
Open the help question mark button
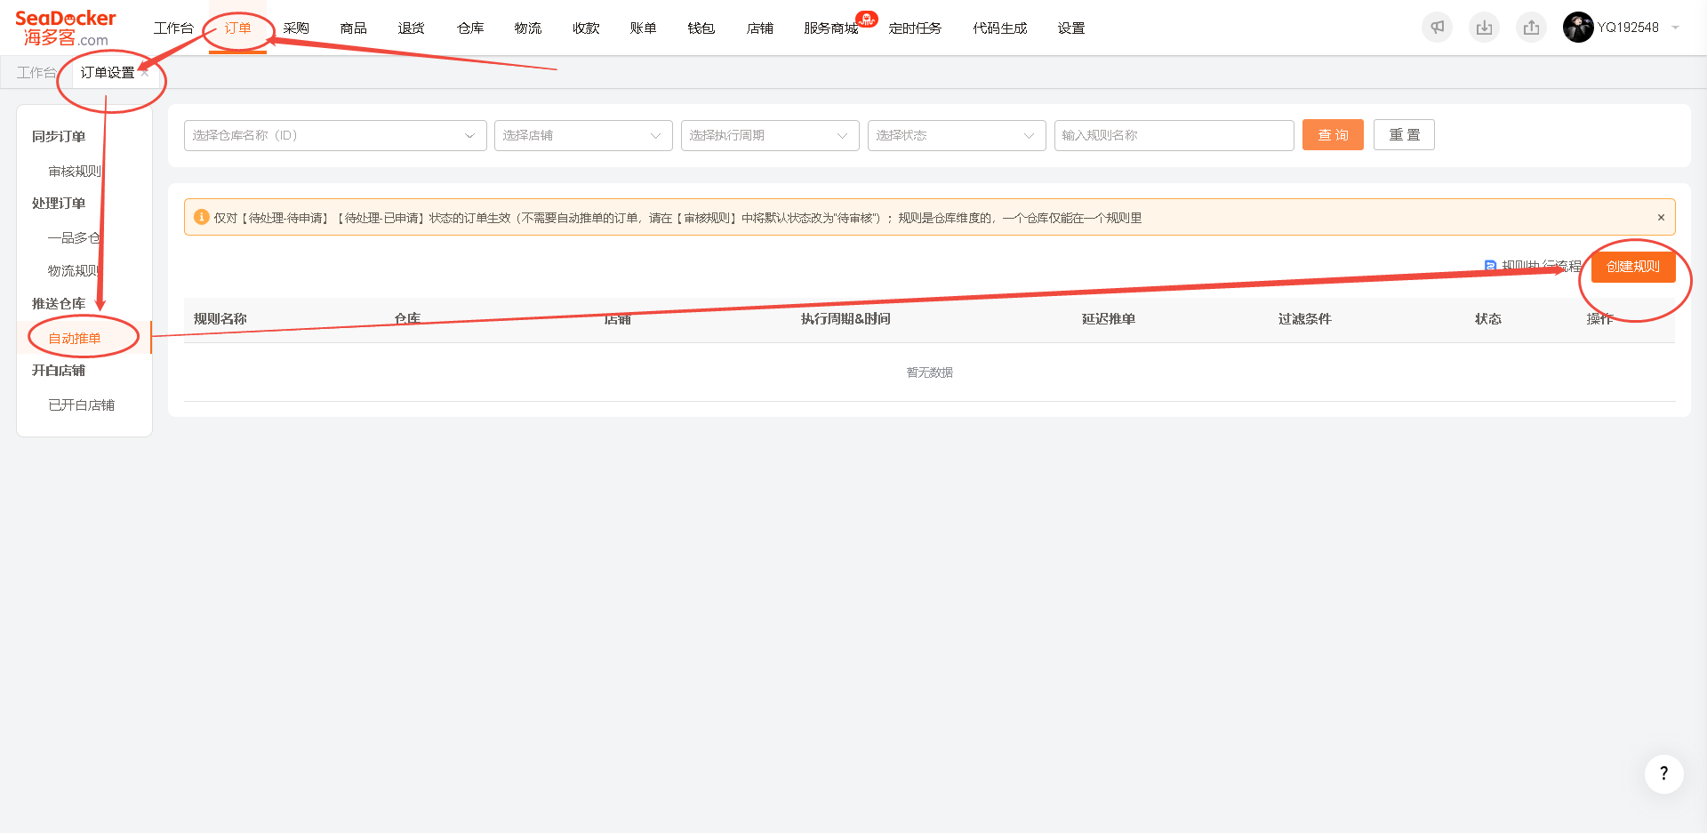click(1663, 773)
